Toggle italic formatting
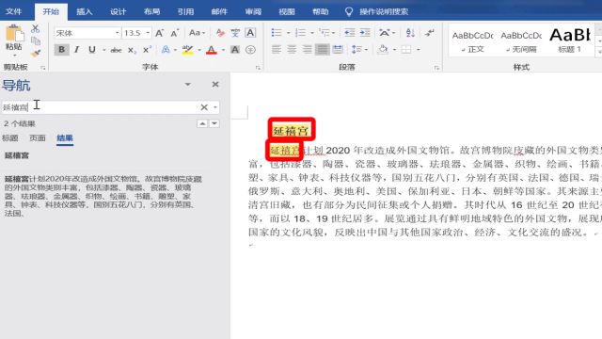 coord(77,50)
